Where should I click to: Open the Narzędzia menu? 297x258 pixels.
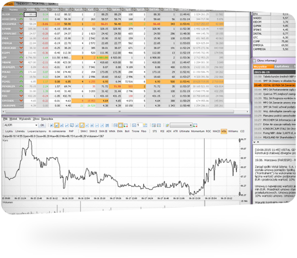click(47, 119)
